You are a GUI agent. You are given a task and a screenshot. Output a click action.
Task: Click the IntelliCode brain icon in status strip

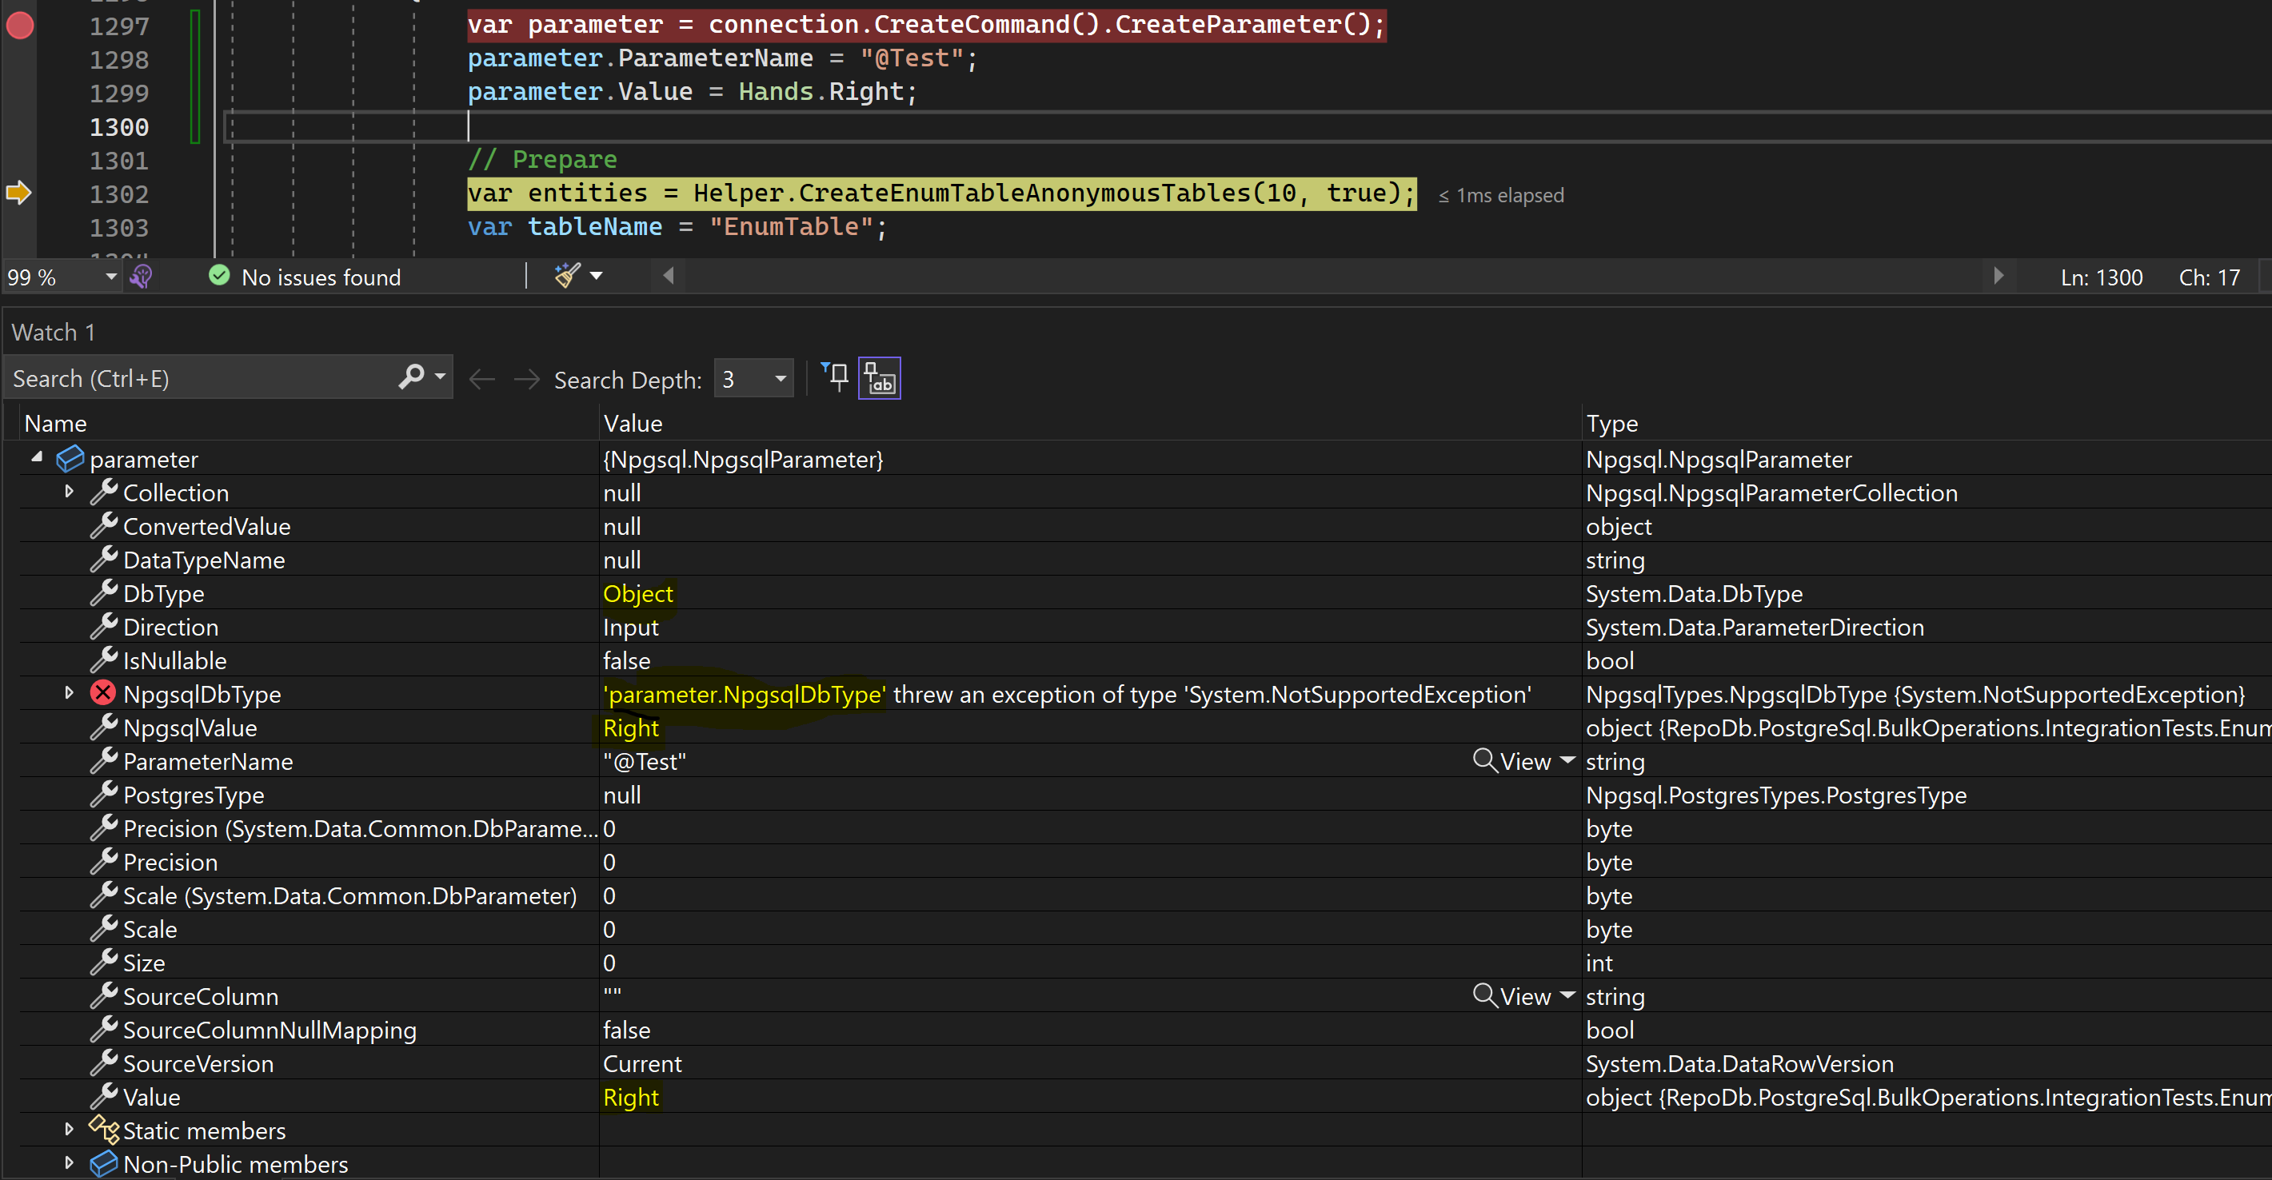tap(141, 277)
